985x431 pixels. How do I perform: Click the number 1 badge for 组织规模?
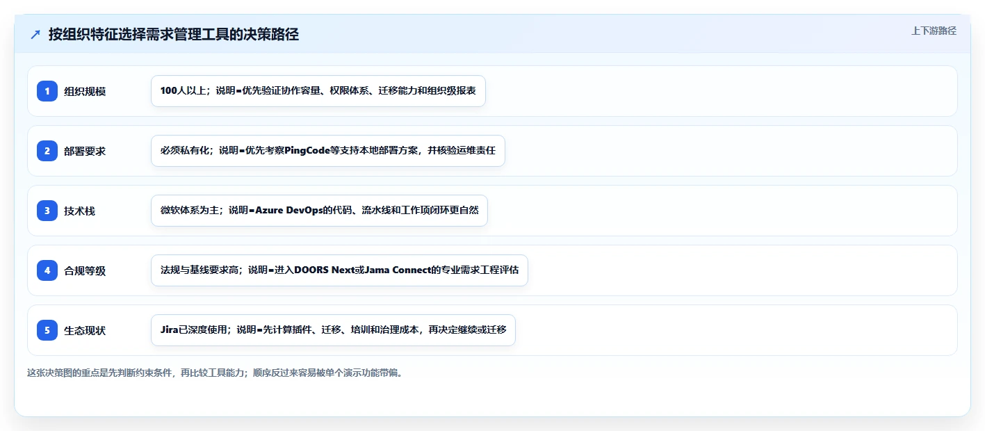point(47,91)
